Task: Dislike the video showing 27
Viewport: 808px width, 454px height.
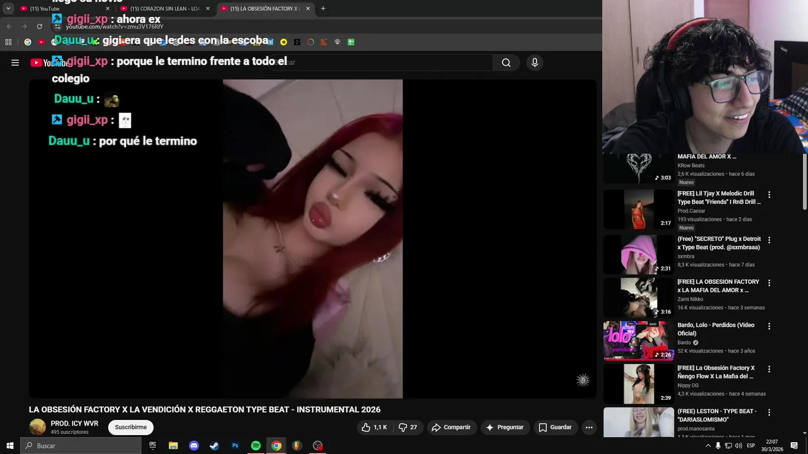Action: click(x=408, y=428)
